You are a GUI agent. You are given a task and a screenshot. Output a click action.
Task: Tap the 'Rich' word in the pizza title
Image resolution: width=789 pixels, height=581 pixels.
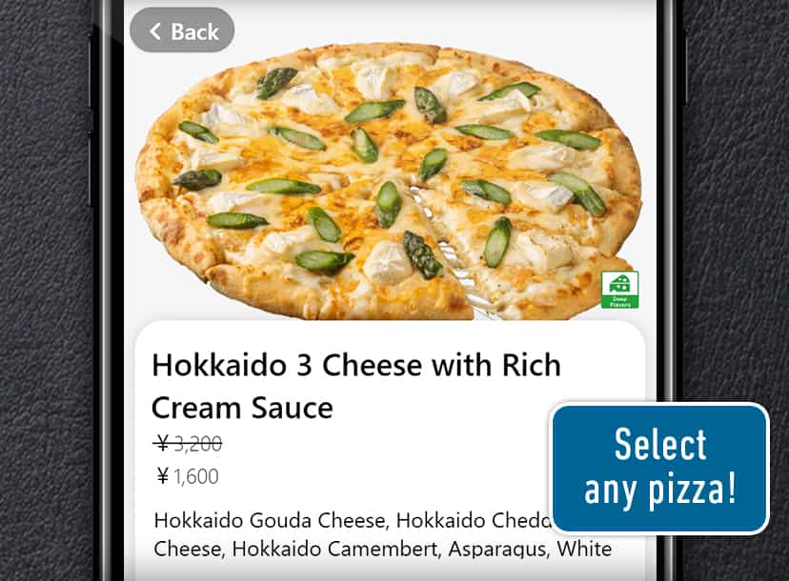[x=532, y=365]
